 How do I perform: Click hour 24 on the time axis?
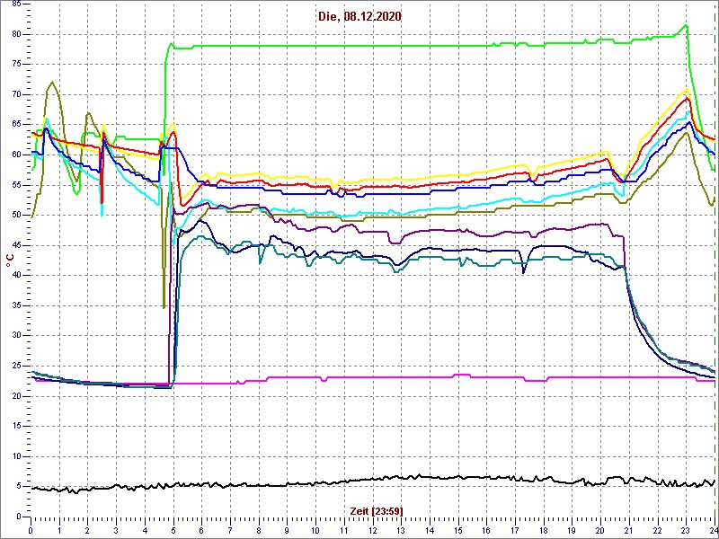coord(713,529)
